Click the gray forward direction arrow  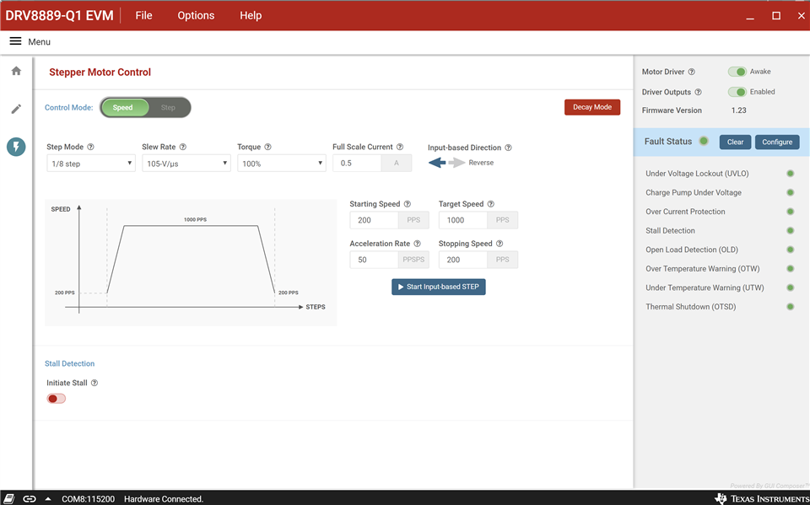tap(457, 163)
